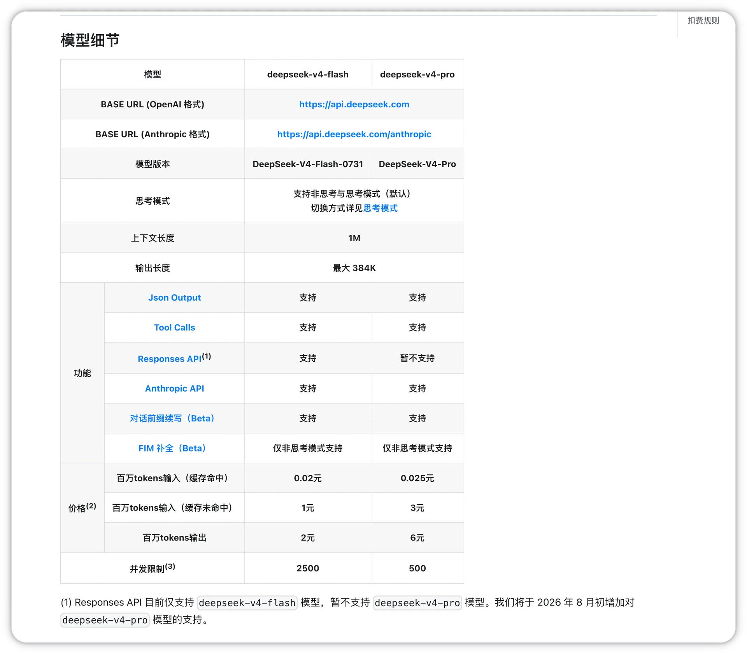Click the 模型版本 row label
Screen dimensions: 747x654
(x=153, y=164)
